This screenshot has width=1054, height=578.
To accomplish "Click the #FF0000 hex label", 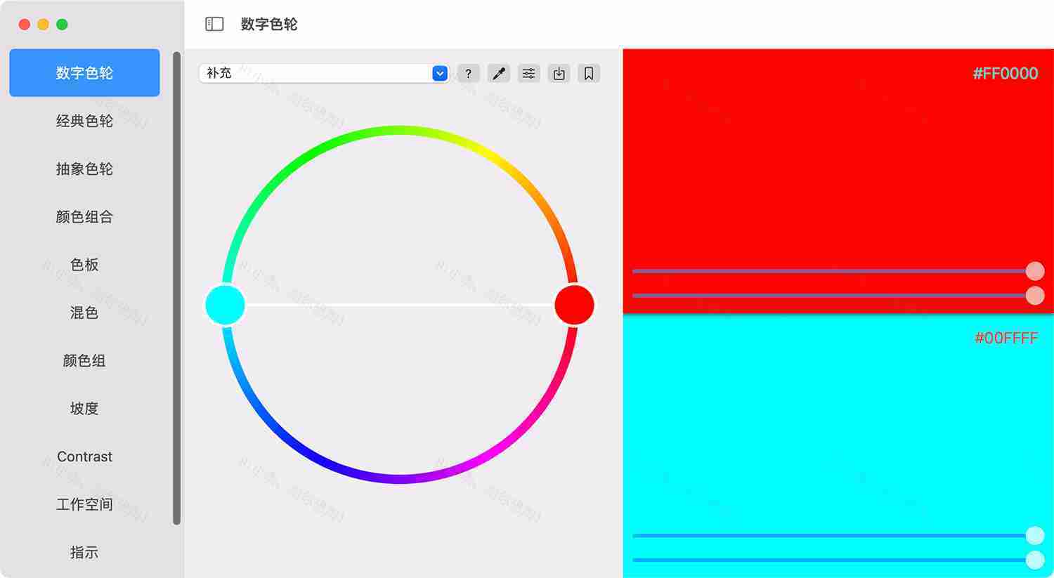I will coord(1006,72).
